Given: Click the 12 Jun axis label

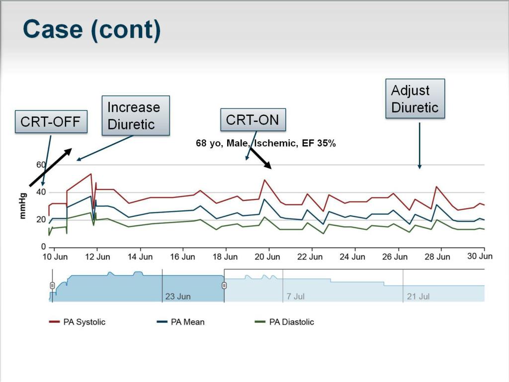Looking at the screenshot, I should click(x=97, y=257).
